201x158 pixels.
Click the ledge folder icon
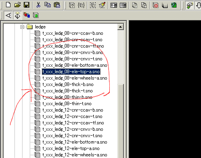coord(30,27)
